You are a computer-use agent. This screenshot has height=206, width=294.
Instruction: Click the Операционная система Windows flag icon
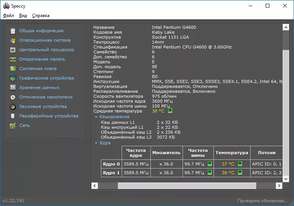pyautogui.click(x=13, y=40)
